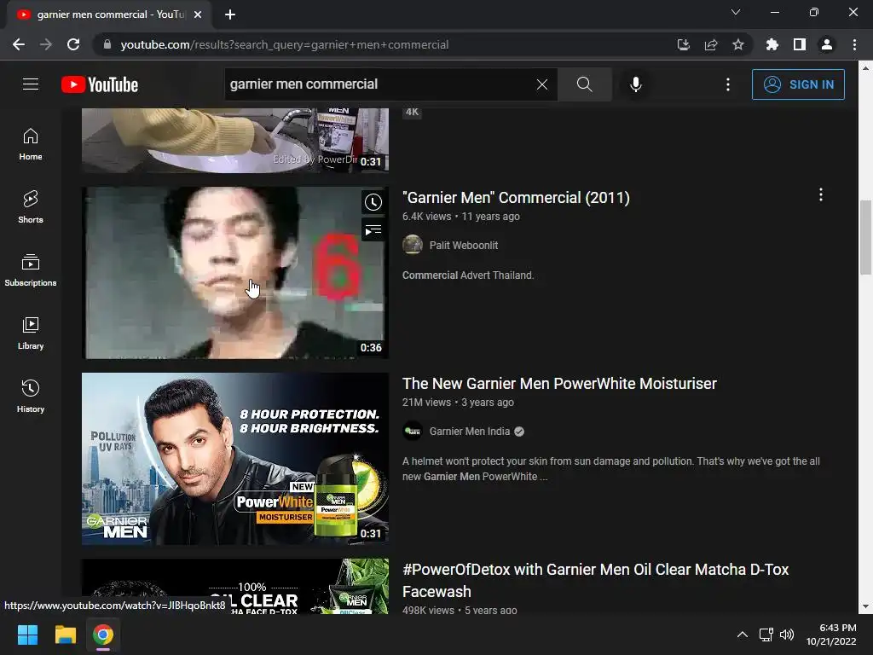873x655 pixels.
Task: Click Palit Weboonlit channel avatar
Action: [413, 245]
